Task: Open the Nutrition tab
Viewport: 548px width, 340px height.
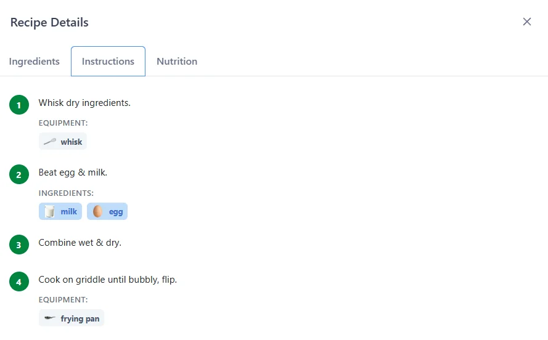Action: pyautogui.click(x=177, y=62)
